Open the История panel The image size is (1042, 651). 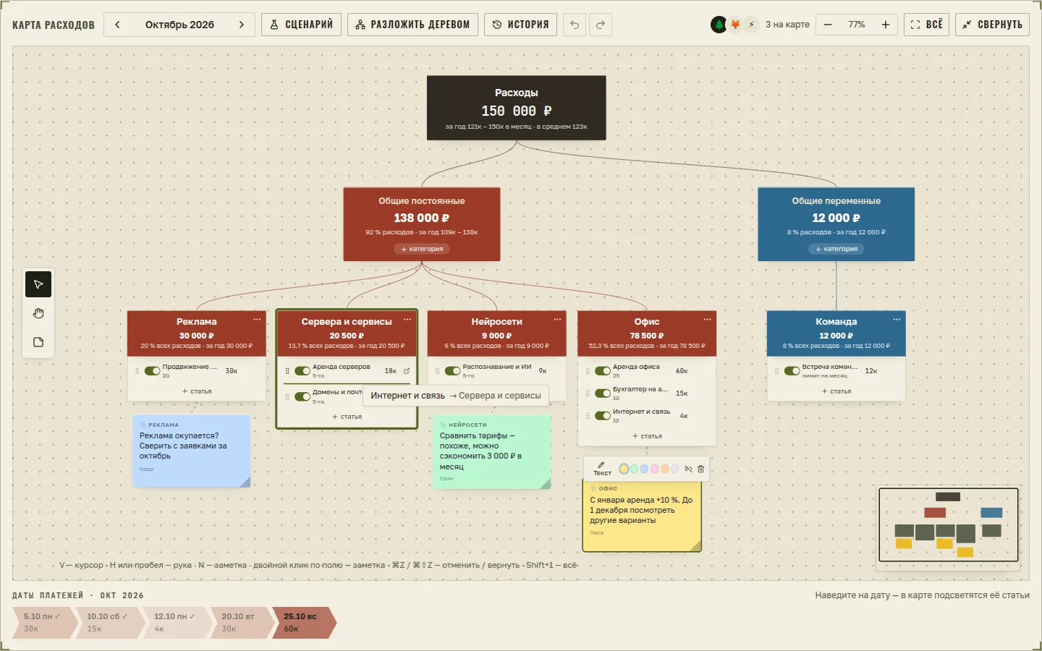(520, 25)
